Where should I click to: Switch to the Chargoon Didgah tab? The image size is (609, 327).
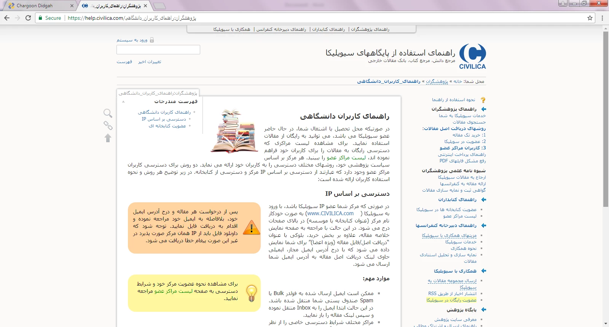tap(38, 6)
